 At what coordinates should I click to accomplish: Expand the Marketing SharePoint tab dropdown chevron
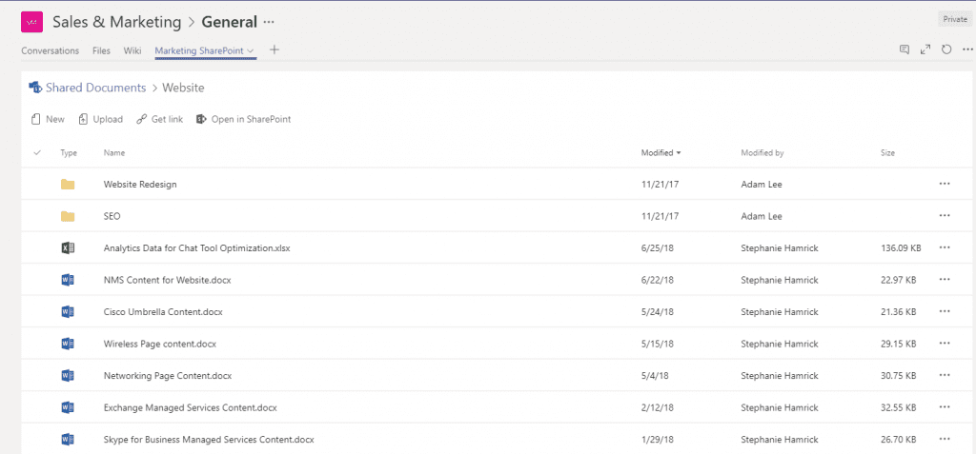pyautogui.click(x=251, y=51)
